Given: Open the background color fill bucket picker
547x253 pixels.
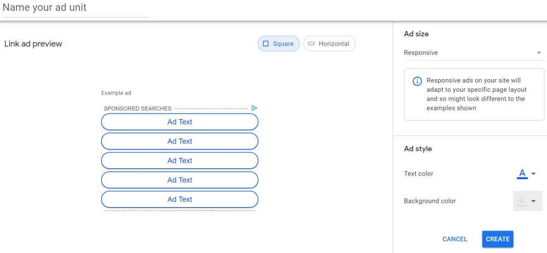Looking at the screenshot, I should 527,201.
